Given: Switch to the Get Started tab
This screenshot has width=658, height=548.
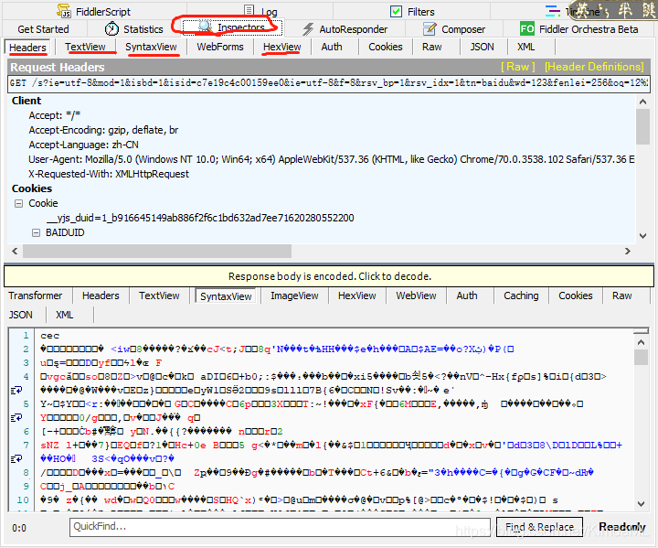Looking at the screenshot, I should [43, 29].
